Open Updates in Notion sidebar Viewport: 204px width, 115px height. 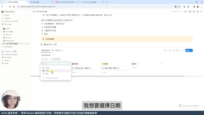7,18
